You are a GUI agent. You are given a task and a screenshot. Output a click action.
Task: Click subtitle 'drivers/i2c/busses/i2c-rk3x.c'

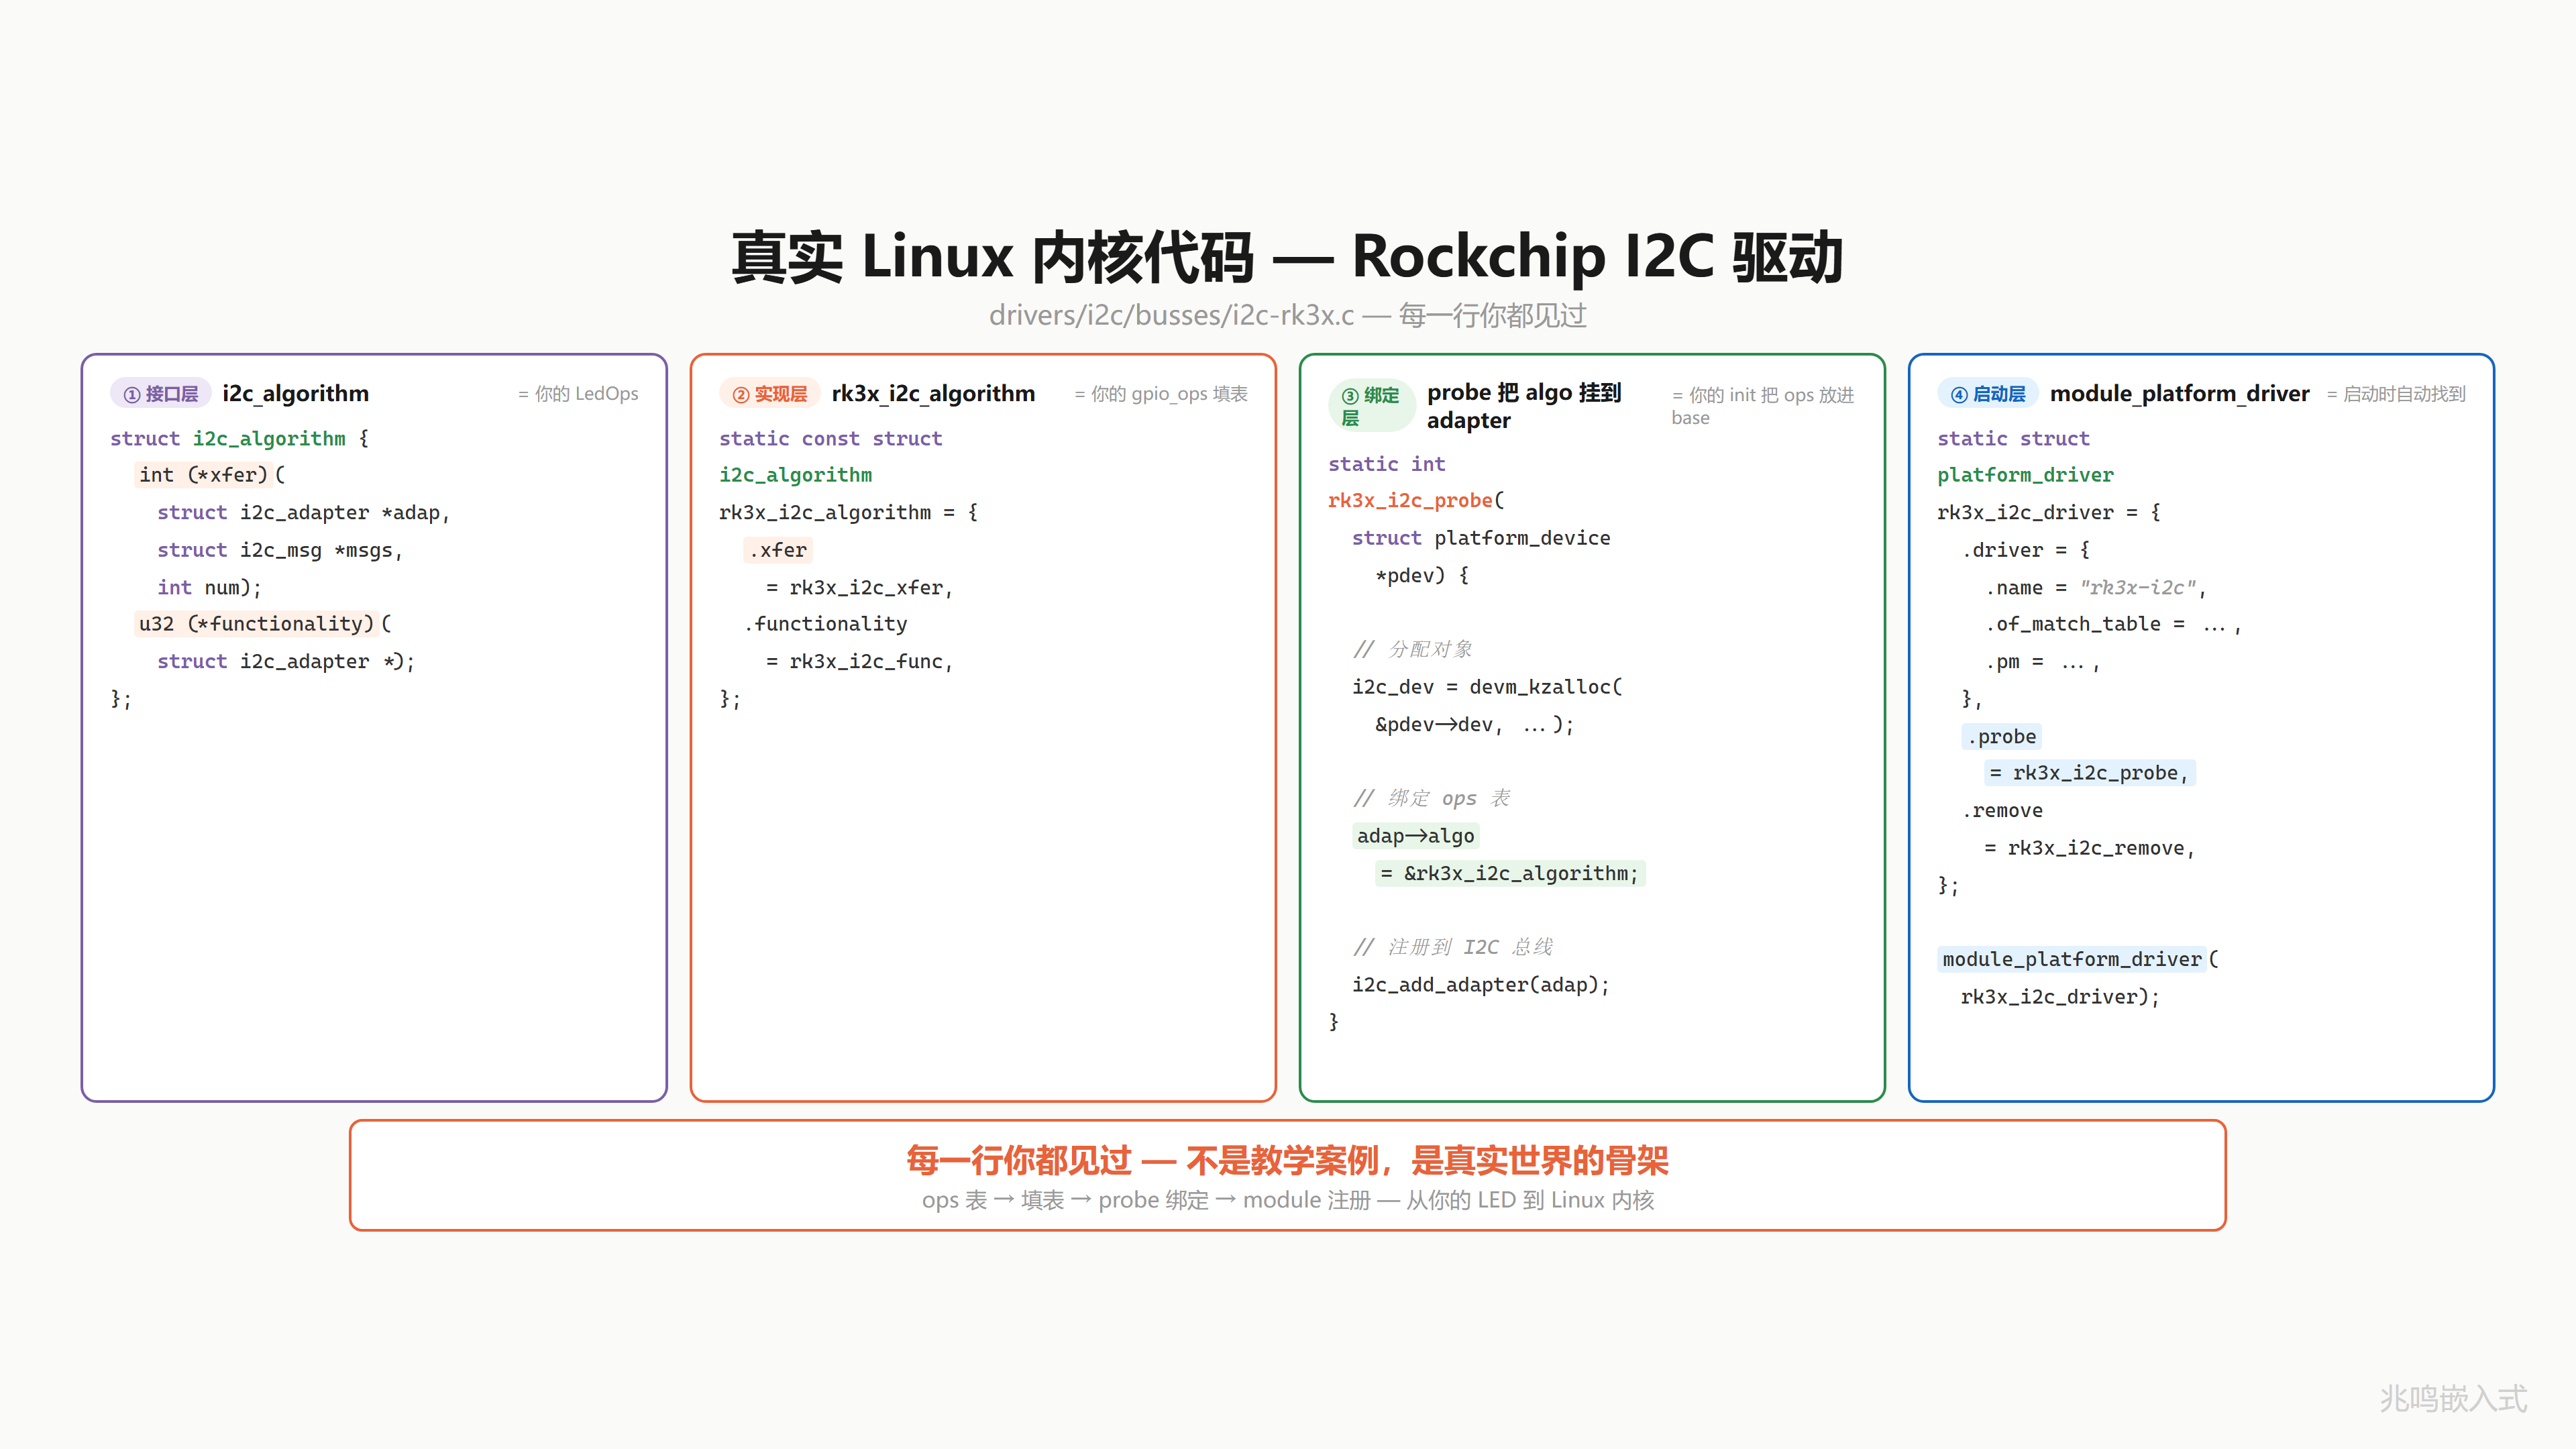pyautogui.click(x=1171, y=316)
